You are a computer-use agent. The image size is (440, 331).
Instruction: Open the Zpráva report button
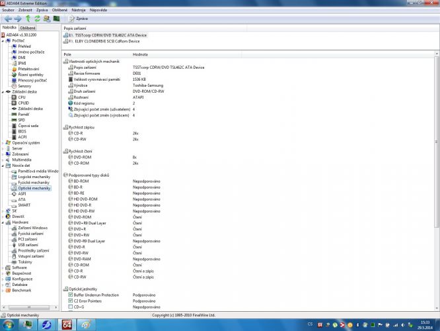[79, 19]
